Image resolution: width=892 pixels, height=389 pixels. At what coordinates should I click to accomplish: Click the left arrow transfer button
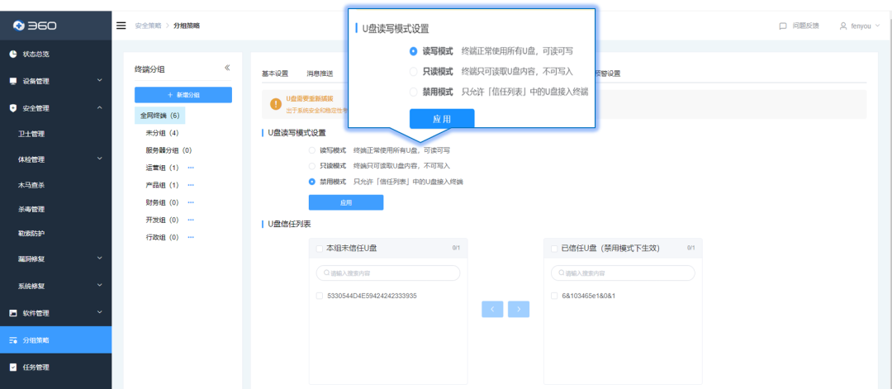tap(492, 309)
